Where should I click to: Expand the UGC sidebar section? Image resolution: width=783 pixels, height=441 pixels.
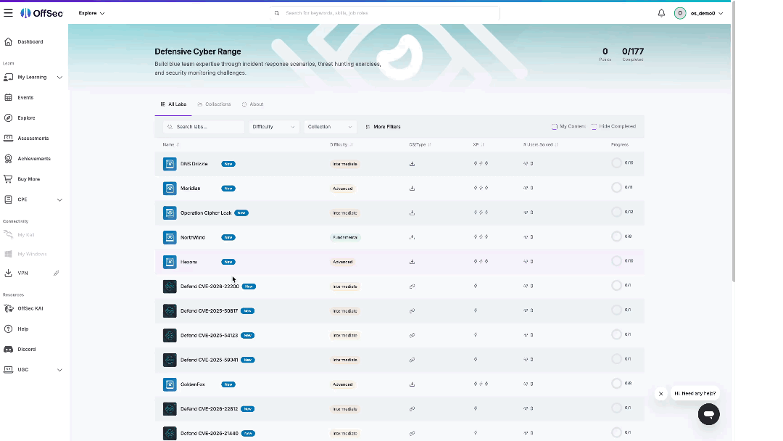(x=59, y=370)
